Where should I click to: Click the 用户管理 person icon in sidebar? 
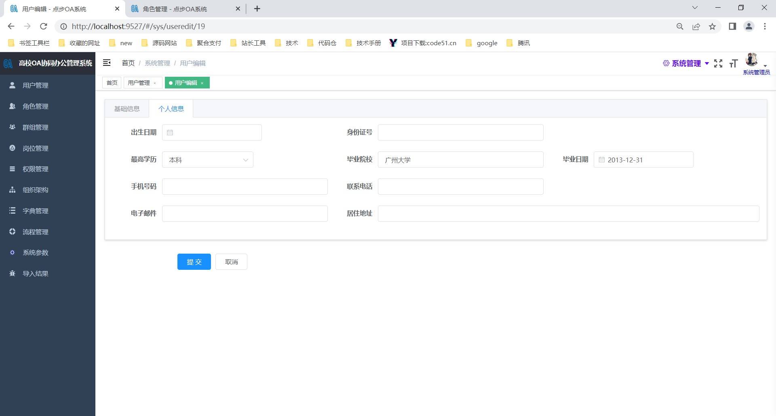click(12, 85)
